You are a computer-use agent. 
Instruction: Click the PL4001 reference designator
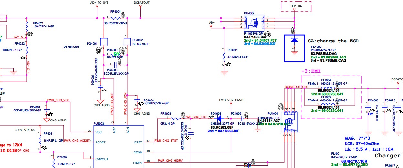coord(336,153)
